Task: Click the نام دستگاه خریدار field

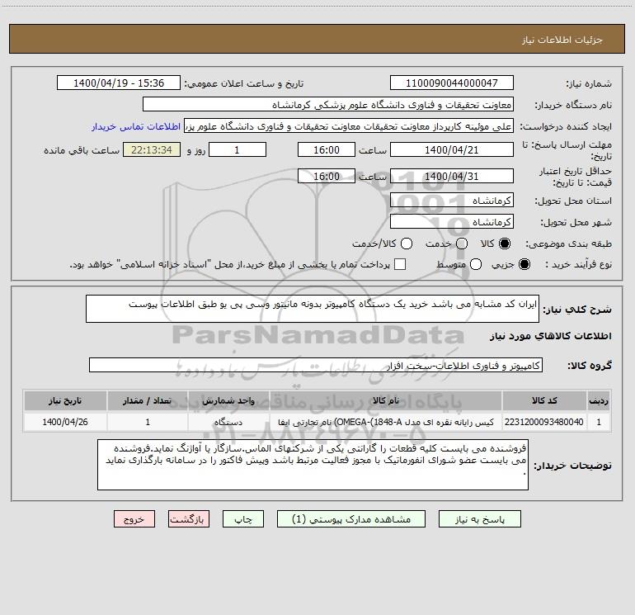Action: tap(328, 105)
